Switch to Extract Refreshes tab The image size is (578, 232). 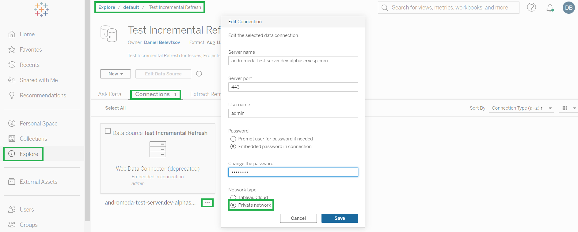(205, 94)
